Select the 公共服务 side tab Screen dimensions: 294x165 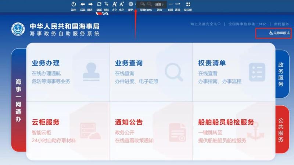282,130
